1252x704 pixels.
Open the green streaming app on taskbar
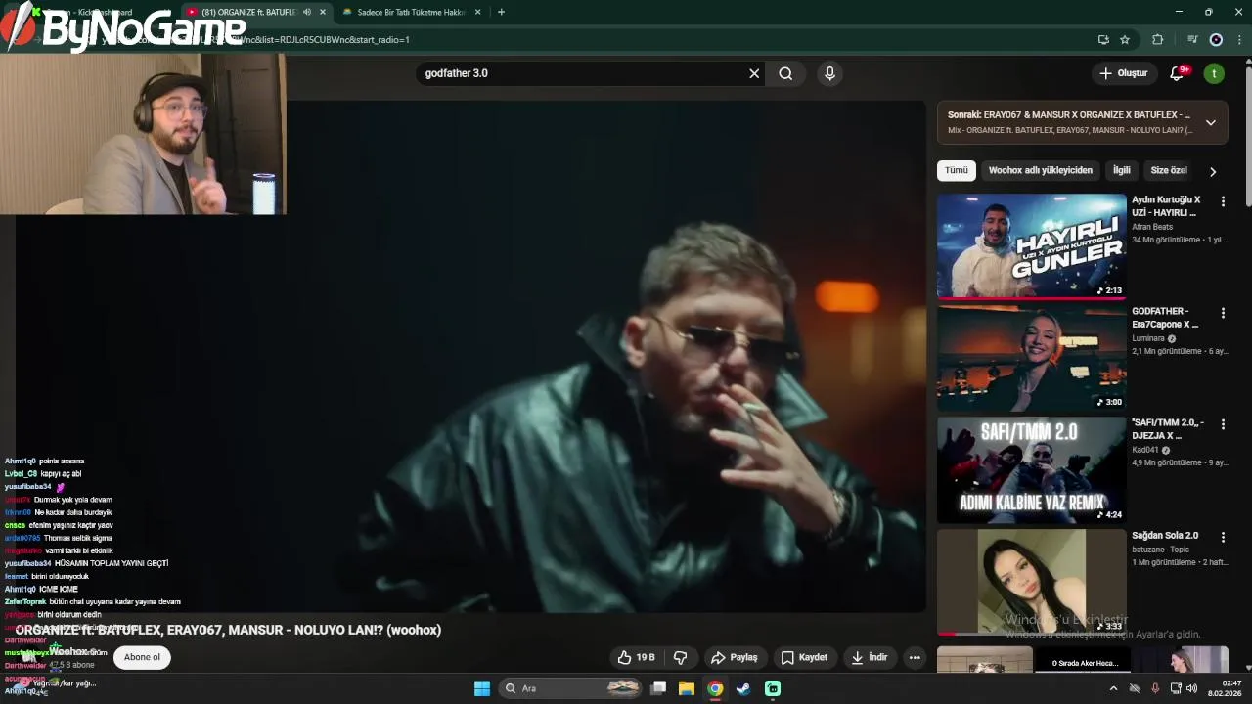[773, 688]
